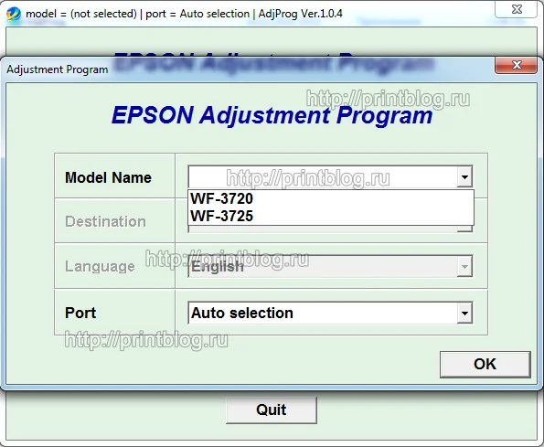Click the EPSON Adjustment Program heading

click(x=272, y=115)
